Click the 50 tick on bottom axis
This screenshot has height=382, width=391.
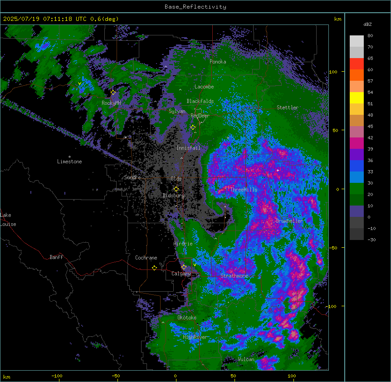point(233,376)
